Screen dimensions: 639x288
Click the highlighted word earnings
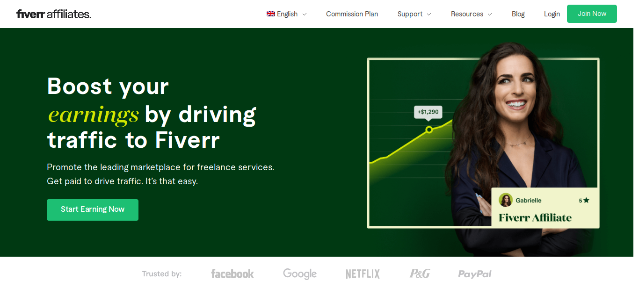click(x=94, y=114)
